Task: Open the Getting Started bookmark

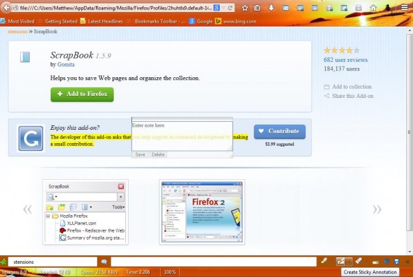Action: point(57,21)
